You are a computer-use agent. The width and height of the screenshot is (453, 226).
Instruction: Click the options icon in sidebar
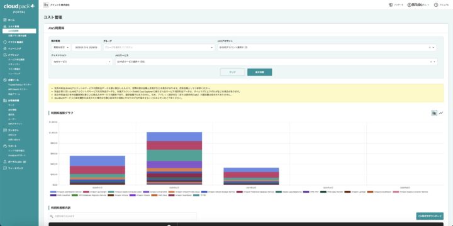[5, 55]
